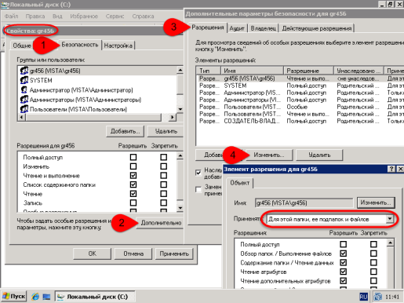Click the help question-mark button in Элемент разрешения dialog

[x=391, y=169]
